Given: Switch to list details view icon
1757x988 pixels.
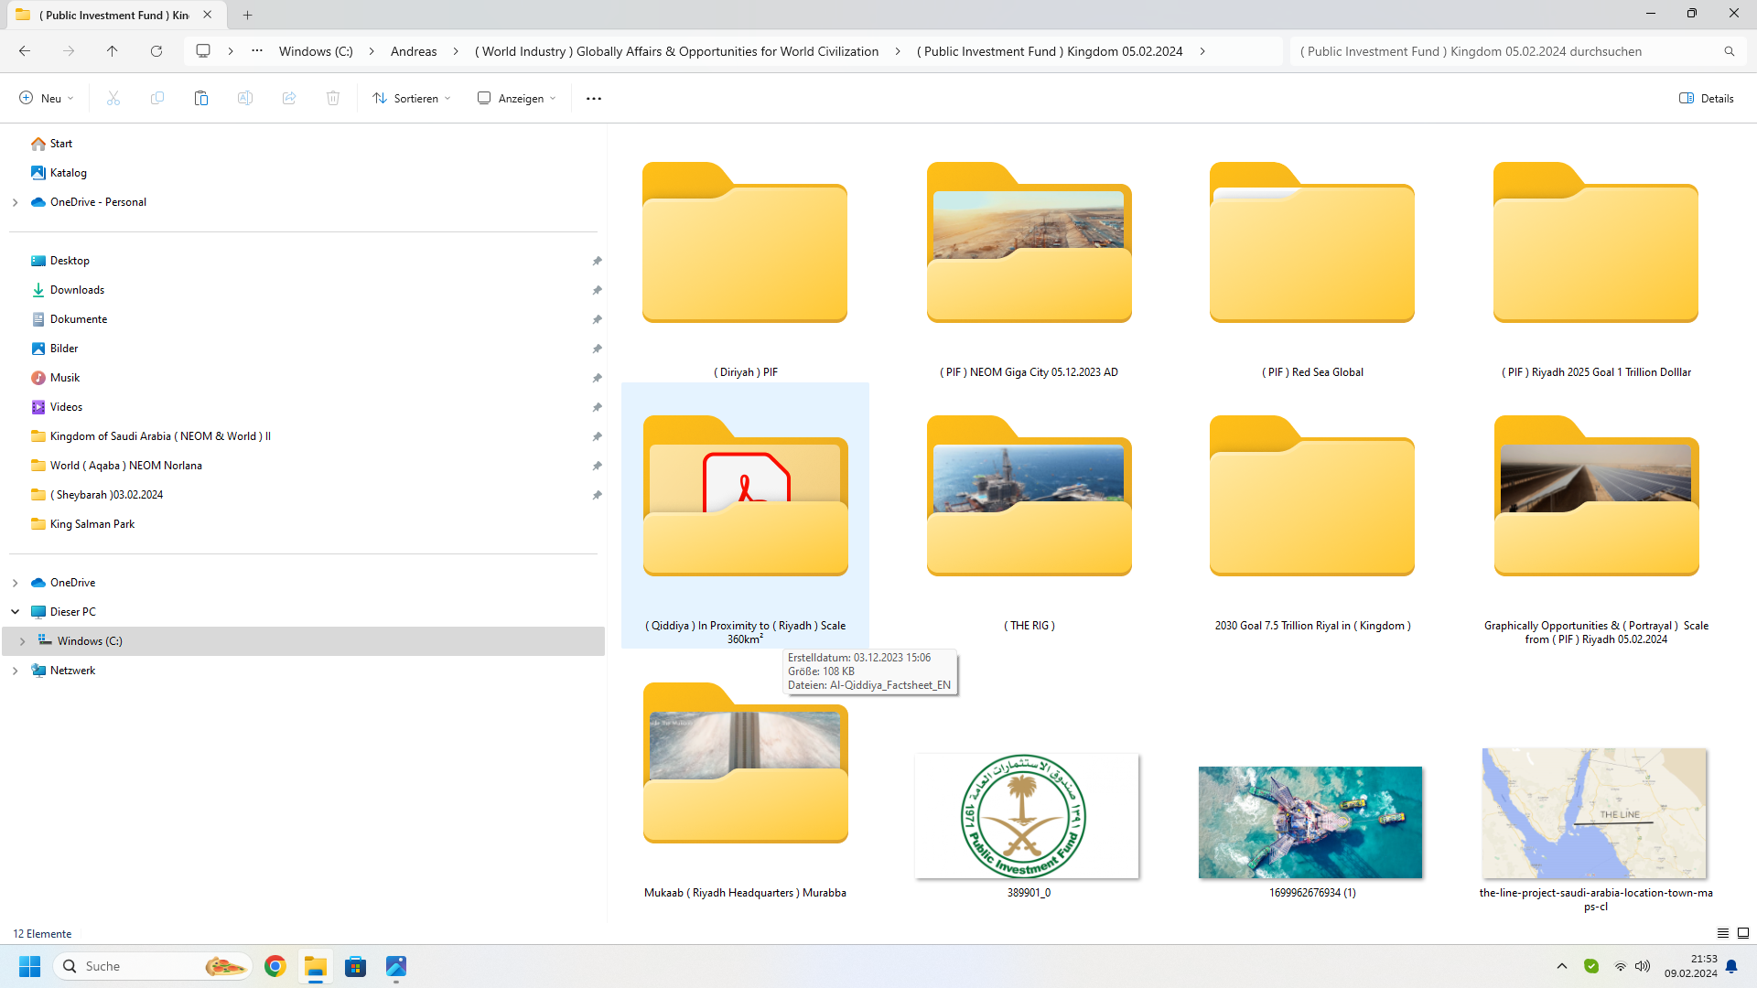Looking at the screenshot, I should pyautogui.click(x=1723, y=933).
